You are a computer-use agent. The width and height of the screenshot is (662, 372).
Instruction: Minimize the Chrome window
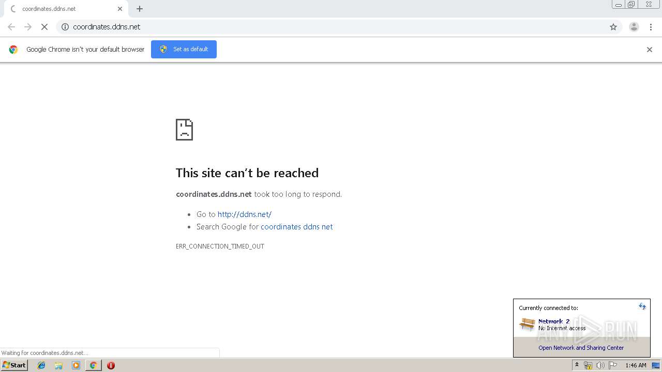(x=619, y=5)
